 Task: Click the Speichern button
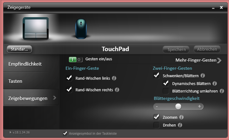click(x=176, y=49)
